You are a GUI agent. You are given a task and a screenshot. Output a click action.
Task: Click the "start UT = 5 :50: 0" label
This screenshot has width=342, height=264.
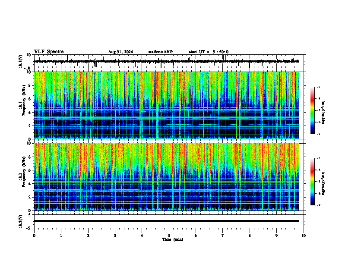pos(209,52)
